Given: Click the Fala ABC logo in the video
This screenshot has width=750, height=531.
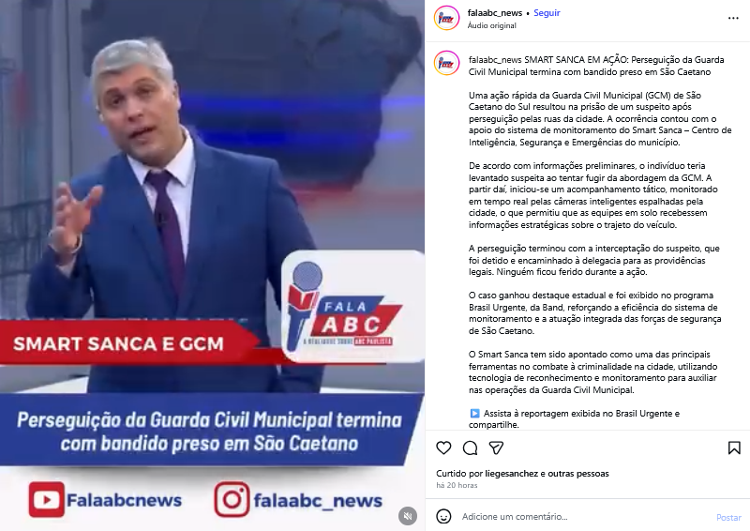Looking at the screenshot, I should pyautogui.click(x=352, y=307).
